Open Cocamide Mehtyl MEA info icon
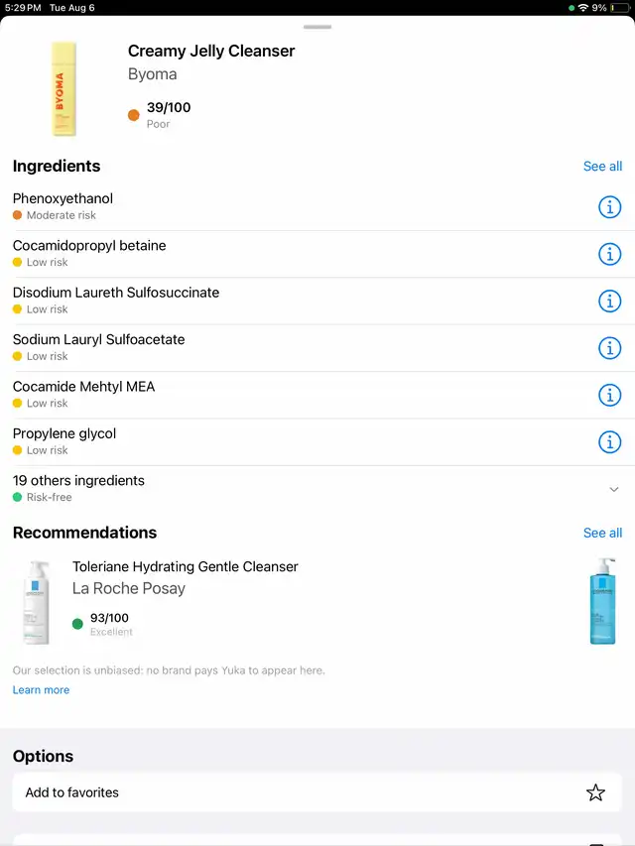 (609, 395)
